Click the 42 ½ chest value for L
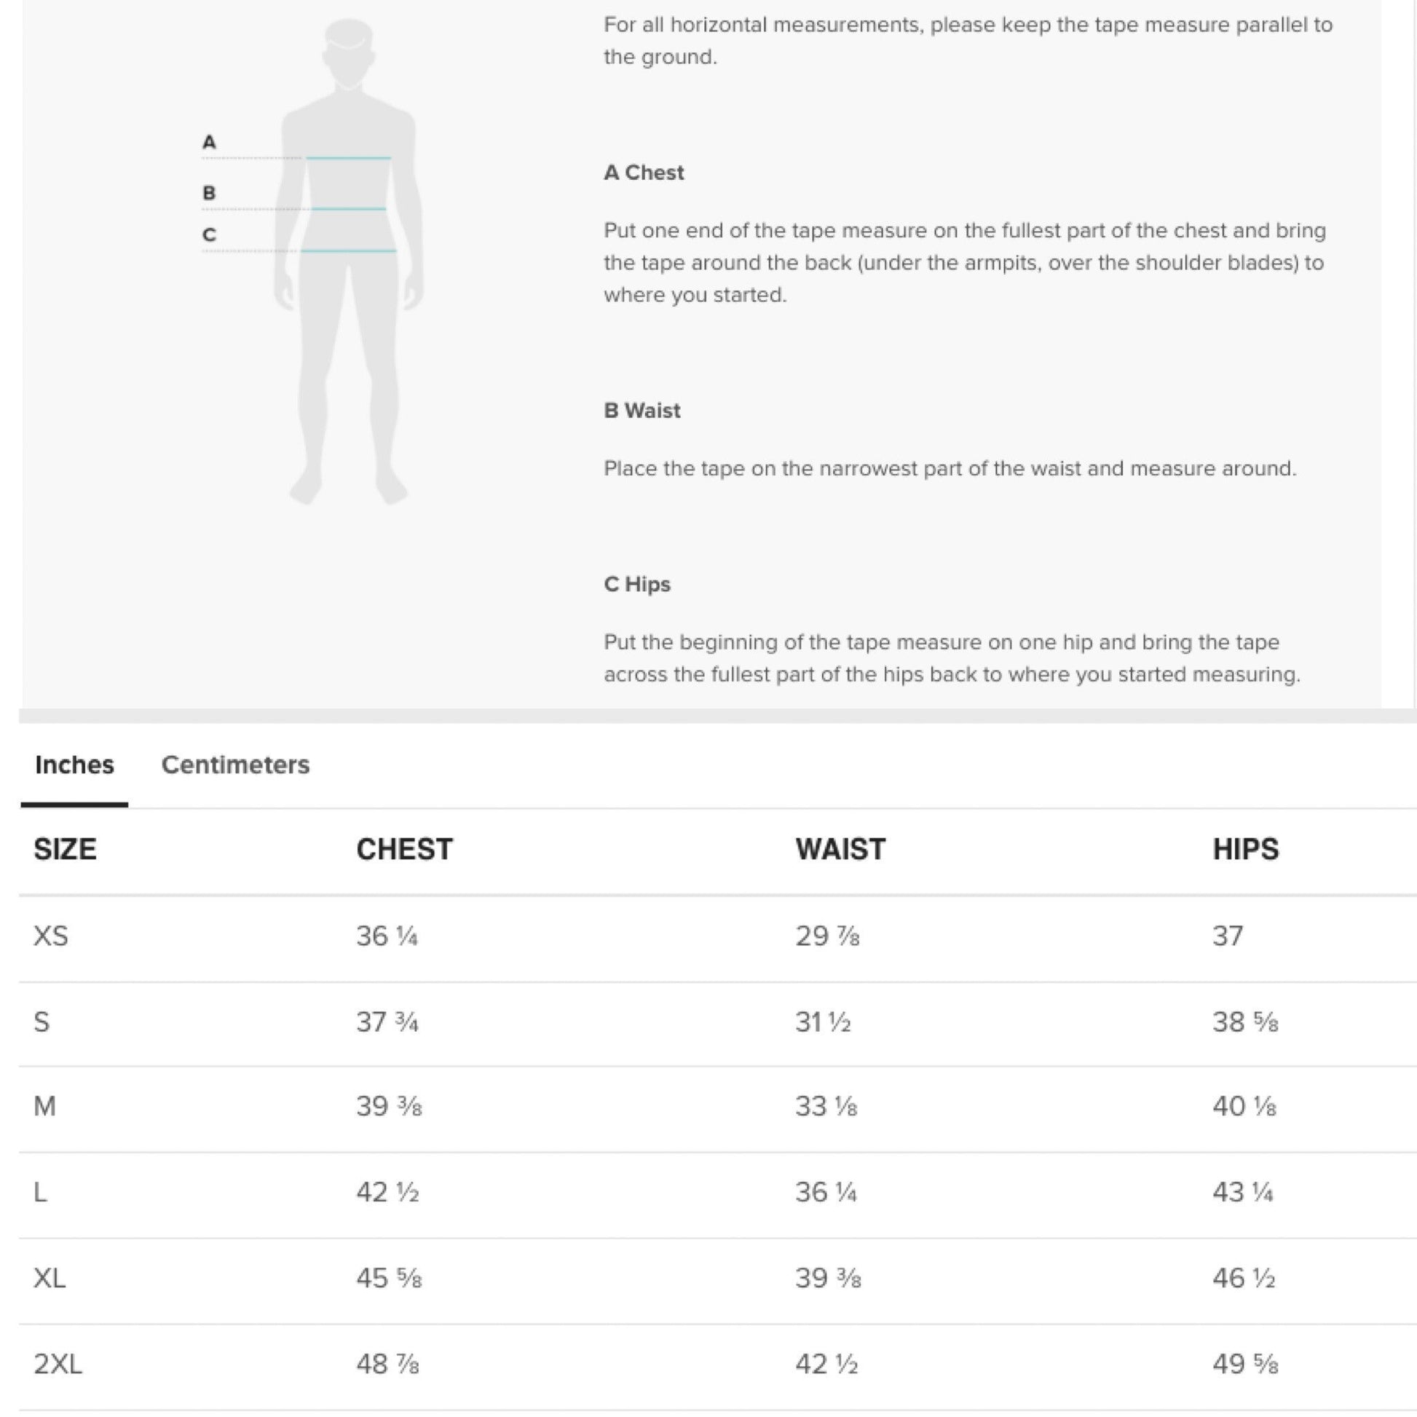1417x1417 pixels. pos(387,1193)
